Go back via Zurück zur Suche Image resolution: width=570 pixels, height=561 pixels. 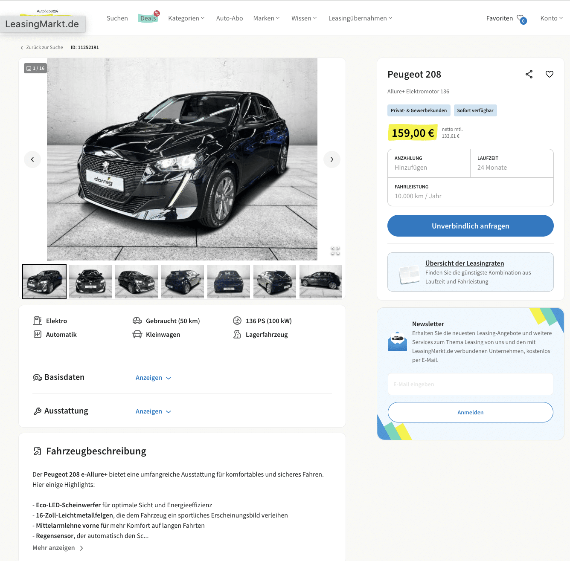point(42,47)
